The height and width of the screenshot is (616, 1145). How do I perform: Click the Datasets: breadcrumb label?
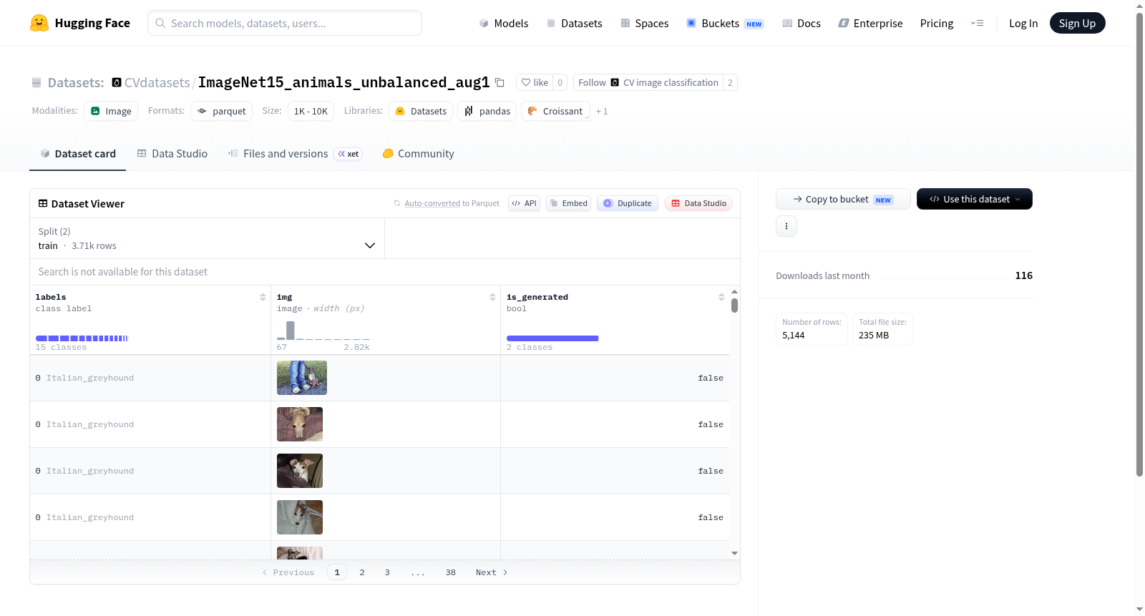tap(76, 82)
